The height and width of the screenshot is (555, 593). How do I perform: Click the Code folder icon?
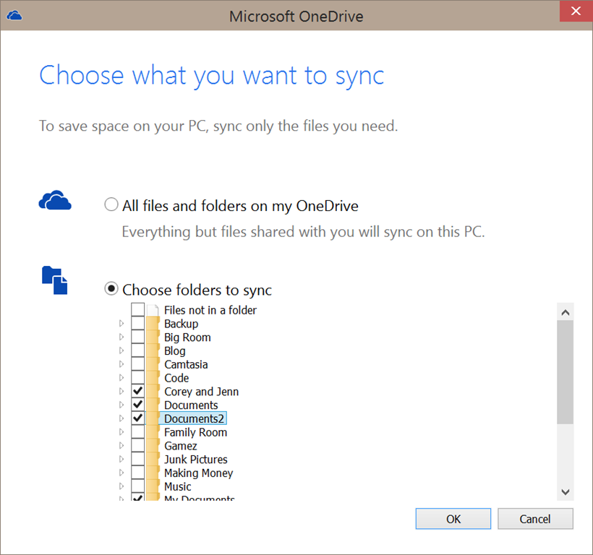(x=153, y=378)
